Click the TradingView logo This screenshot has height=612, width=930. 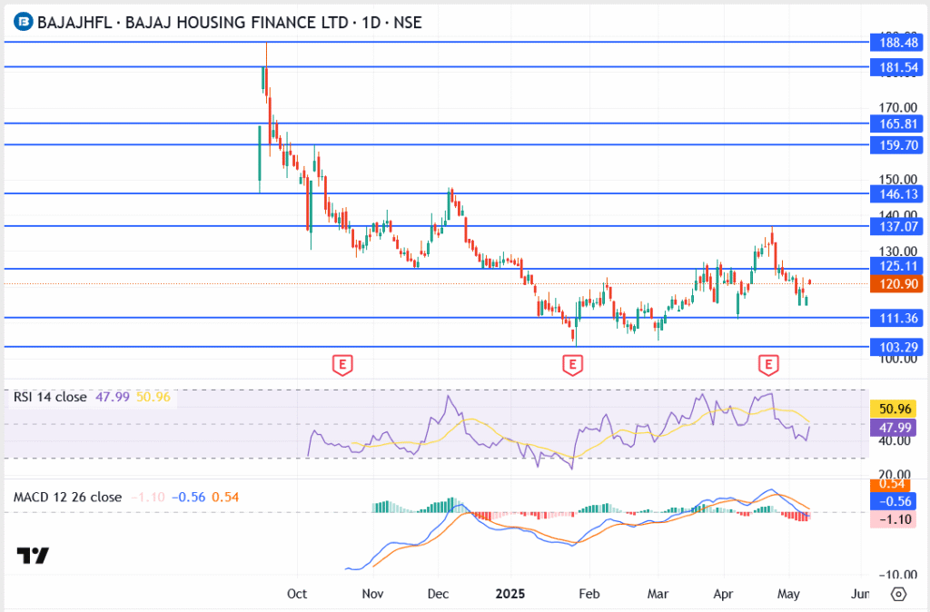(33, 556)
